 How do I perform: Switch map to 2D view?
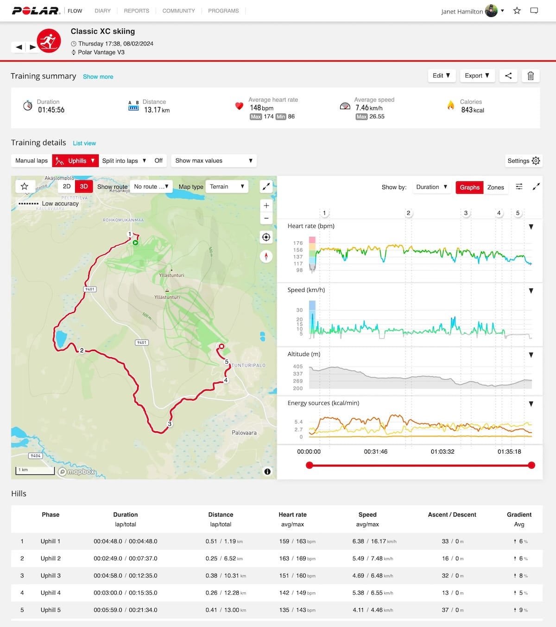[67, 186]
